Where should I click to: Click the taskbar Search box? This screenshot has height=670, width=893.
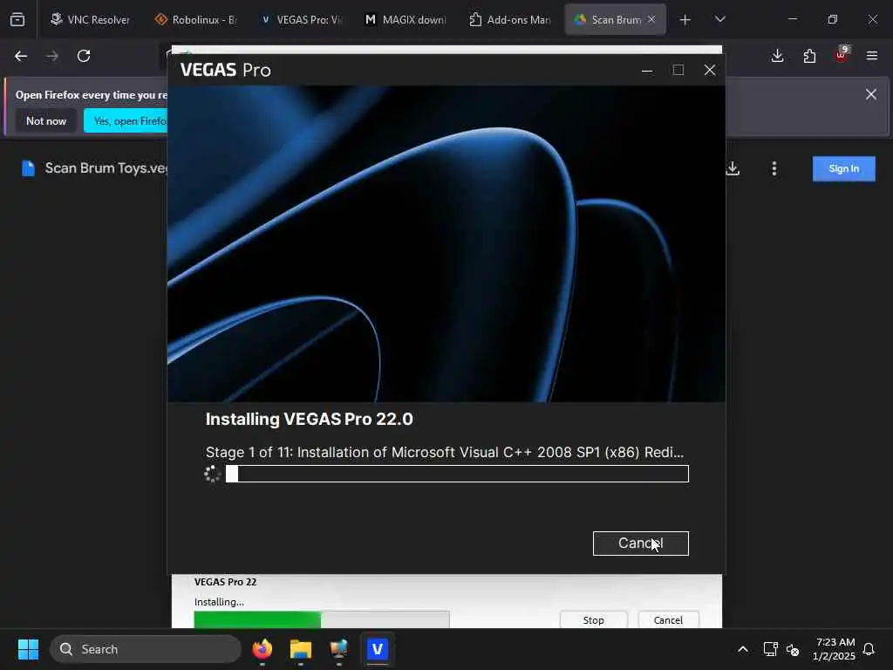146,649
